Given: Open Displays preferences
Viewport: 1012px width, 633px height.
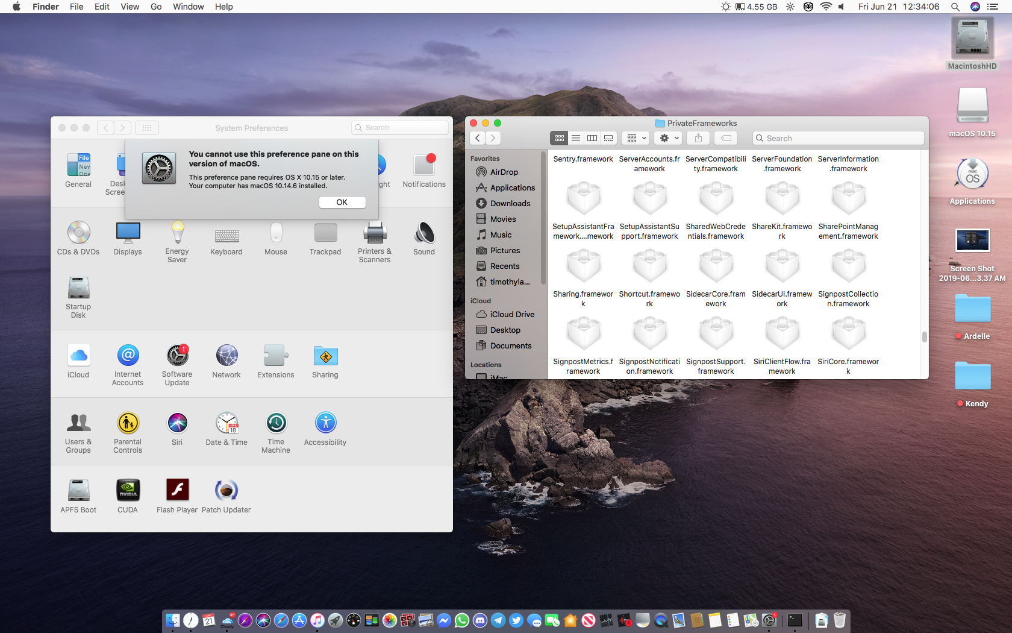Looking at the screenshot, I should [128, 238].
